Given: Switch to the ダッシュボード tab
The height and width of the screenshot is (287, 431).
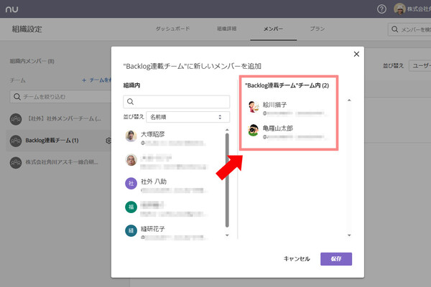Looking at the screenshot, I should point(172,29).
